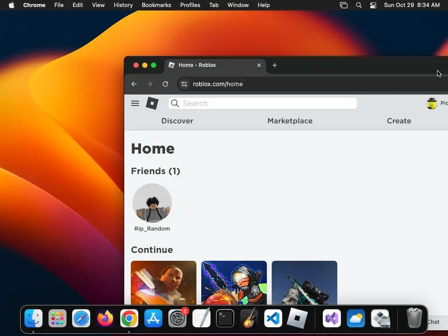The width and height of the screenshot is (448, 336).
Task: Open the sniper rifle game thumbnail
Action: (x=304, y=283)
